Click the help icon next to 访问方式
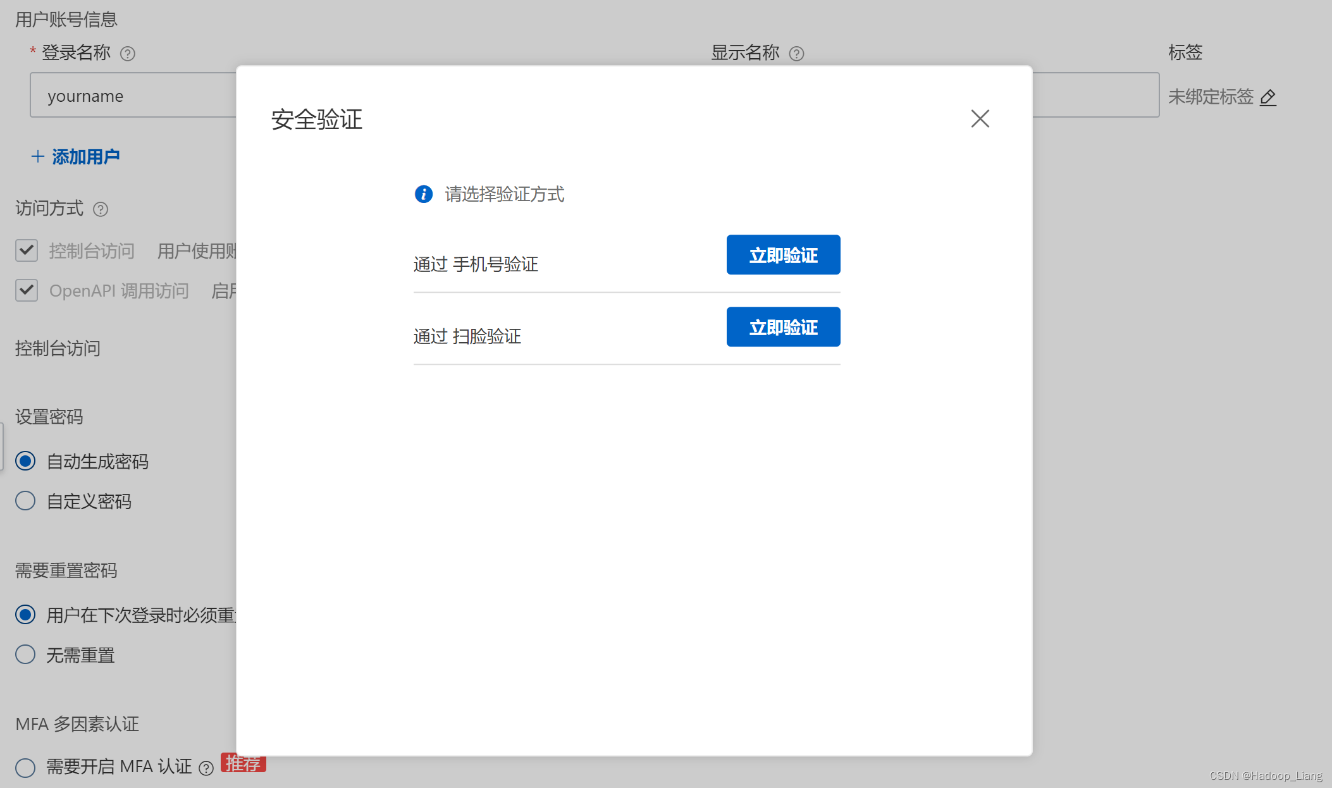Viewport: 1332px width, 788px height. coord(101,209)
